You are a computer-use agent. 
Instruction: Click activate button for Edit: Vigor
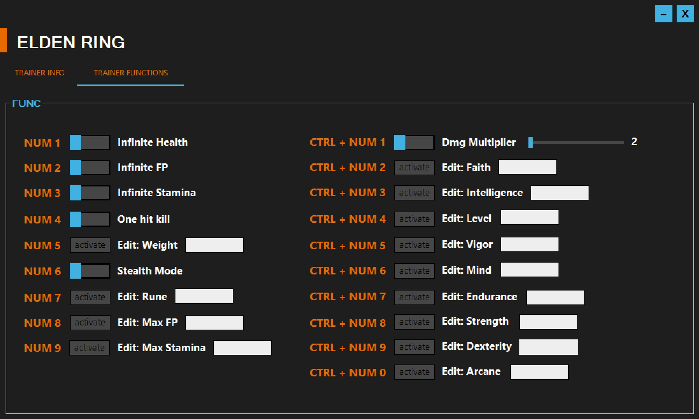coord(415,245)
